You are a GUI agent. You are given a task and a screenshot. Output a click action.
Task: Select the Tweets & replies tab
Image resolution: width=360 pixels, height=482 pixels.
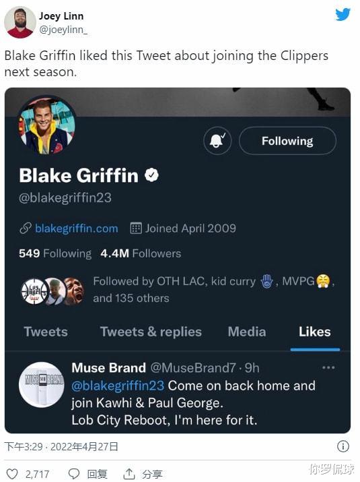(x=151, y=332)
